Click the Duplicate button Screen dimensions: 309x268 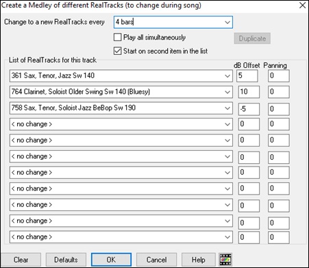(252, 38)
